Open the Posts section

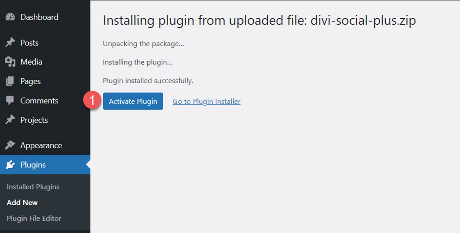point(29,42)
